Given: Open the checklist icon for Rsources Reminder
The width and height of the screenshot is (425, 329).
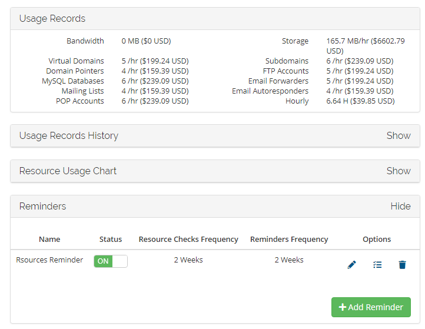Looking at the screenshot, I should coord(377,264).
